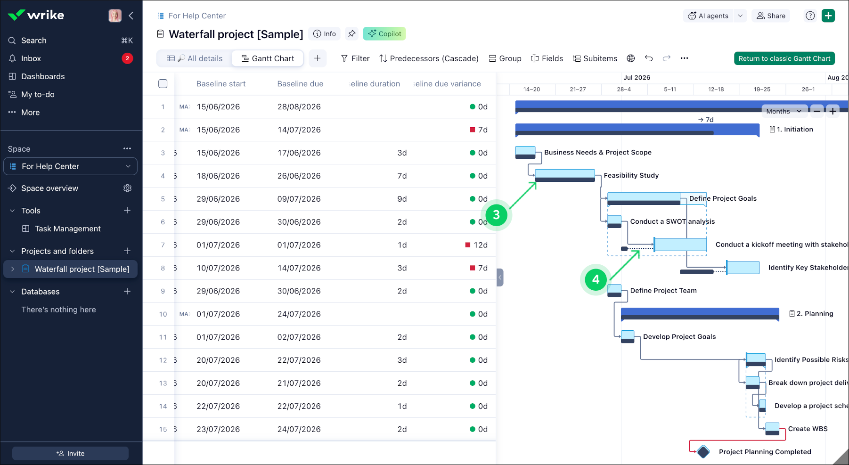This screenshot has height=465, width=849.
Task: Toggle the select all rows checkbox
Action: 163,84
